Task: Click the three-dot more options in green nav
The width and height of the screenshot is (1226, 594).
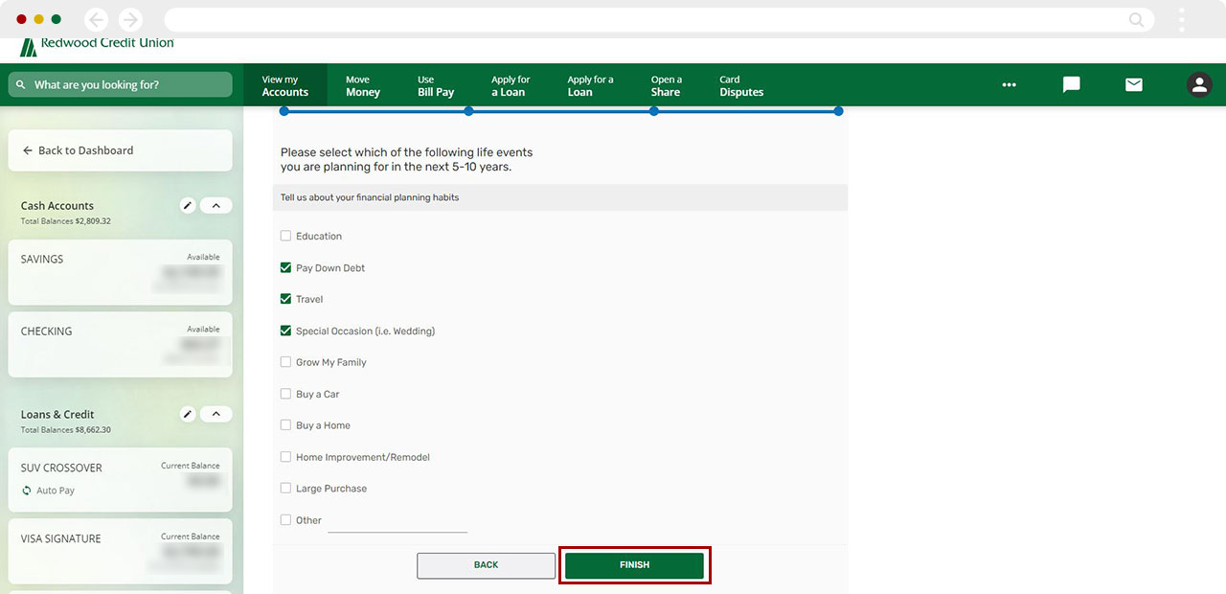Action: 1009,84
